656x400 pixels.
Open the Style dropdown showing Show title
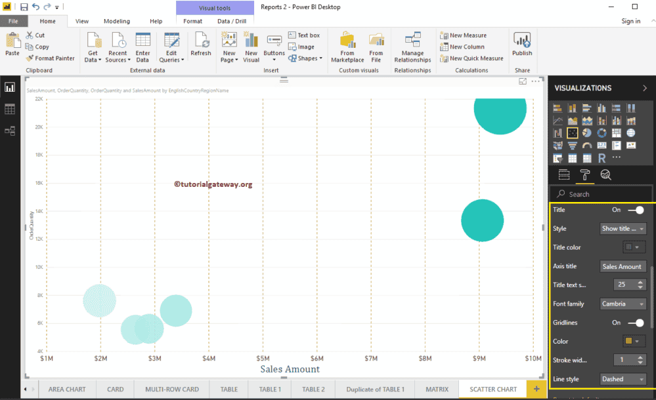(623, 228)
